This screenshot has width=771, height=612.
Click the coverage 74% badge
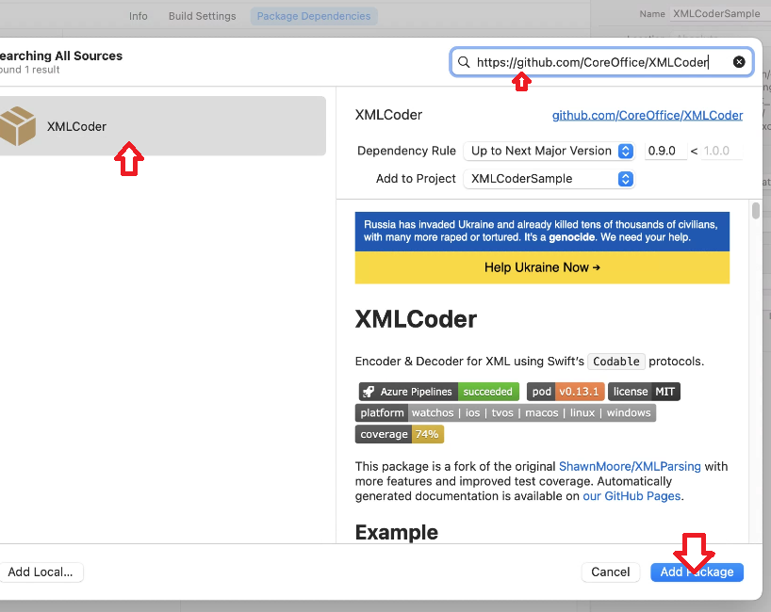pyautogui.click(x=400, y=434)
